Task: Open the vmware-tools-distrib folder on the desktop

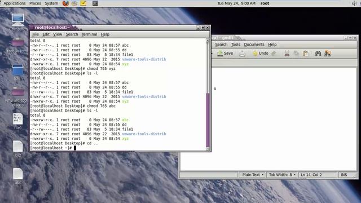Action: pyautogui.click(x=18, y=97)
